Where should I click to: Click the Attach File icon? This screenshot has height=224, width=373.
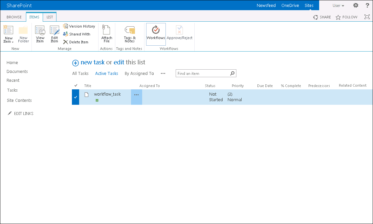(x=107, y=34)
